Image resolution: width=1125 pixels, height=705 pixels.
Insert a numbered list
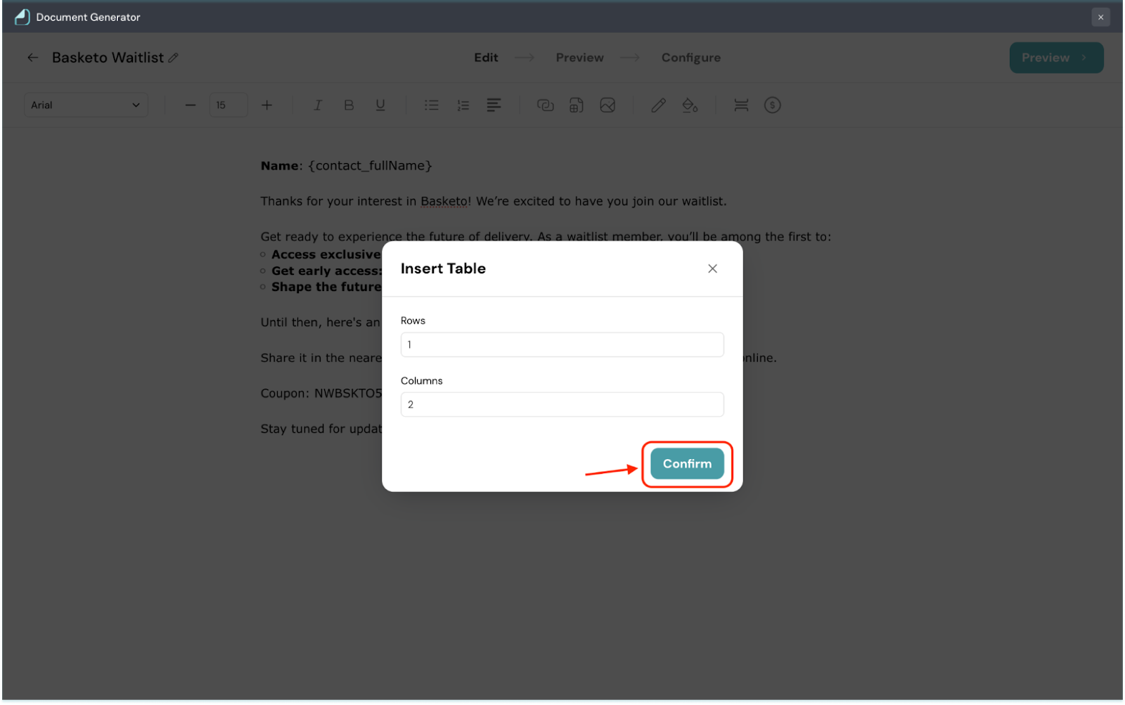pos(463,105)
